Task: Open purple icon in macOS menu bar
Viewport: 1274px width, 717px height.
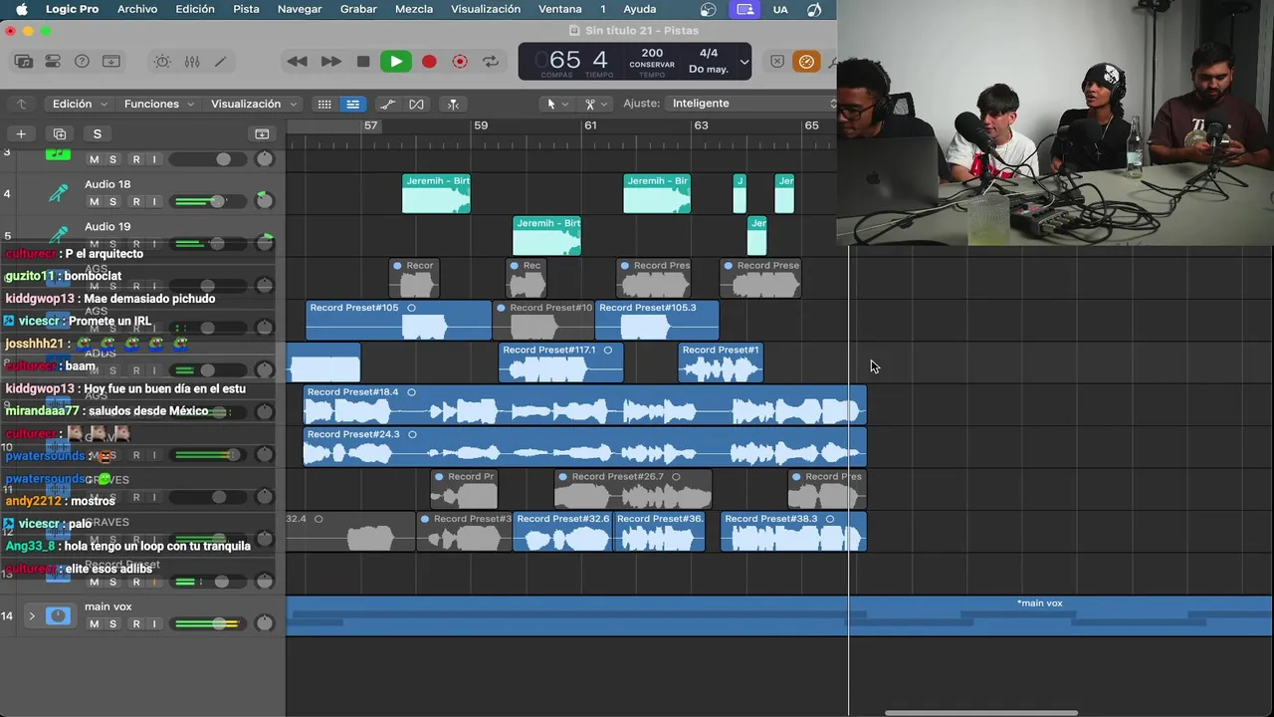Action: pyautogui.click(x=744, y=9)
